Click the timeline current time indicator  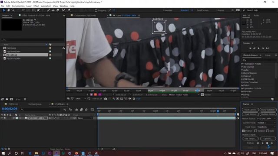[x=218, y=111]
